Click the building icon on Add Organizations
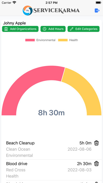The height and width of the screenshot is (183, 103). (6, 29)
